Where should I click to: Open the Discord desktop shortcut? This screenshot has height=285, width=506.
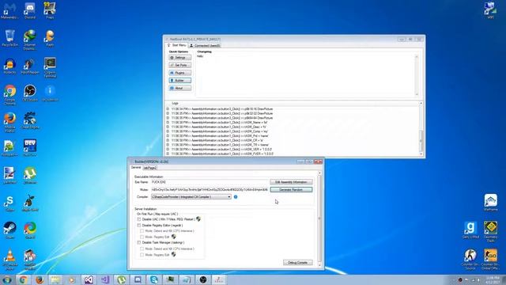pos(30,10)
